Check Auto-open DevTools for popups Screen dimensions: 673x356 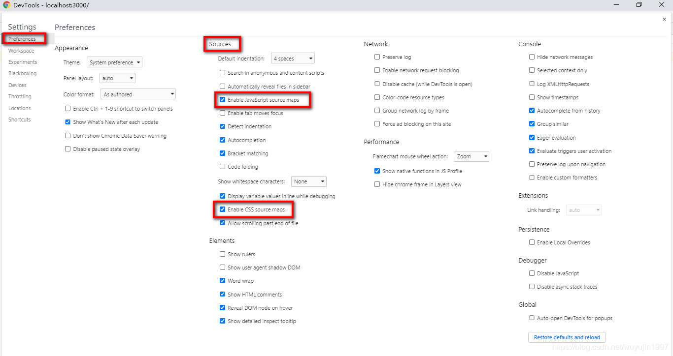(532, 318)
